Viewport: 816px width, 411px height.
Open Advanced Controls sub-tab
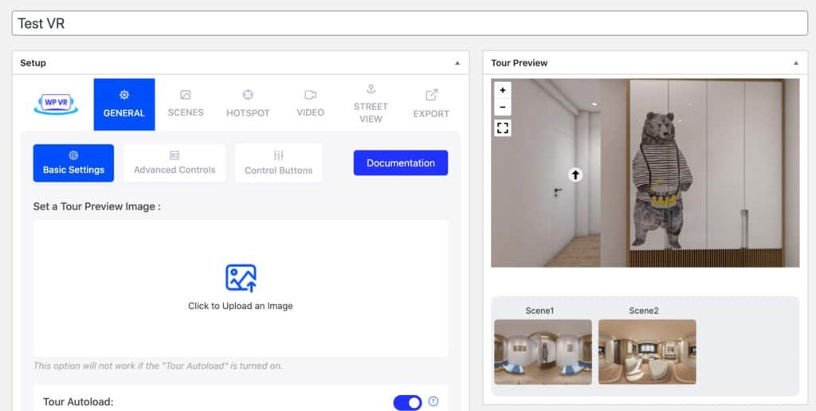(175, 163)
